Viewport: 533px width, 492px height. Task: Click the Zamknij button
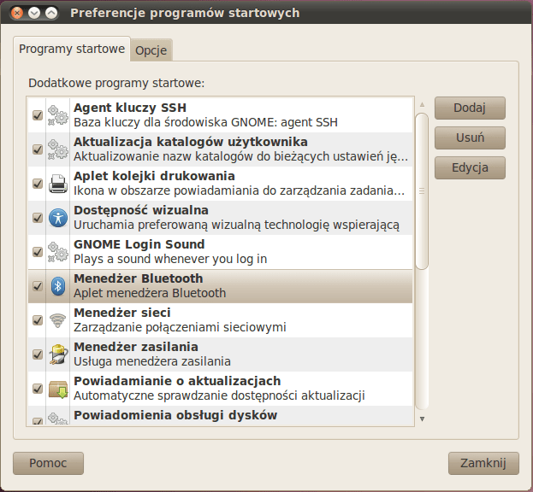(483, 463)
